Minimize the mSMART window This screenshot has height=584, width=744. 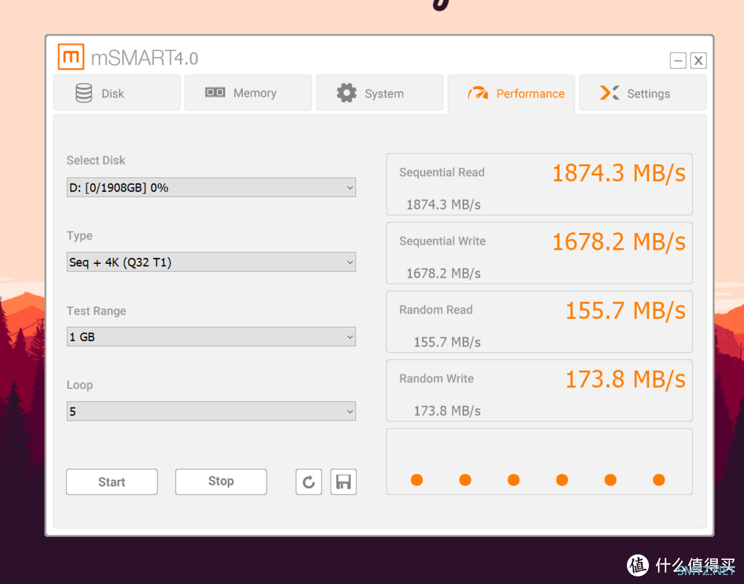tap(678, 60)
